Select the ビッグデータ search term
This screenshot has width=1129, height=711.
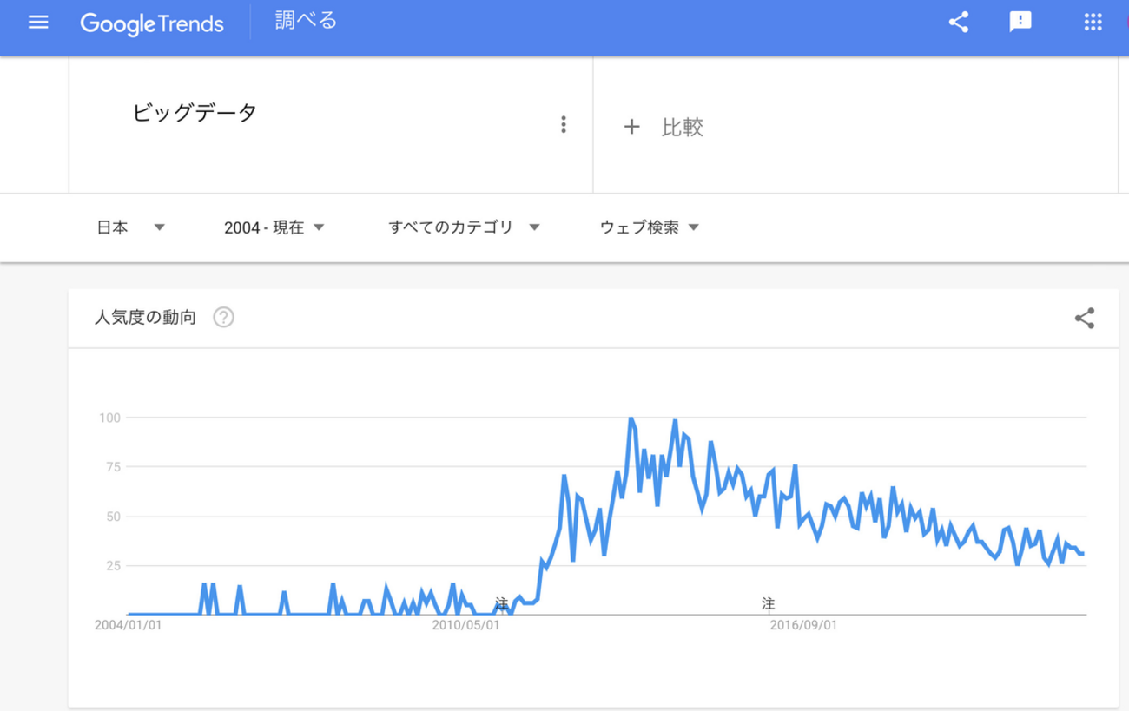[x=195, y=113]
